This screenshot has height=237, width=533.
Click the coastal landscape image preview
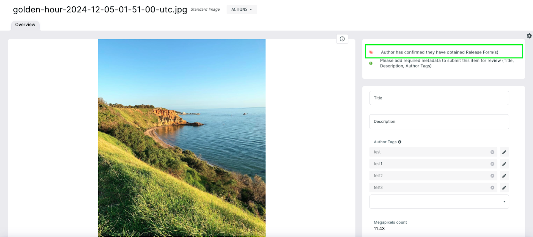[x=182, y=138]
